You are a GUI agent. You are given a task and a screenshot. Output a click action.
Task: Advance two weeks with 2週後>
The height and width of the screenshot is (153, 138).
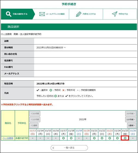pos(131,125)
